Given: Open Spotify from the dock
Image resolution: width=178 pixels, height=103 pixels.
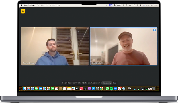Looking at the screenshot, I should [x=112, y=89].
